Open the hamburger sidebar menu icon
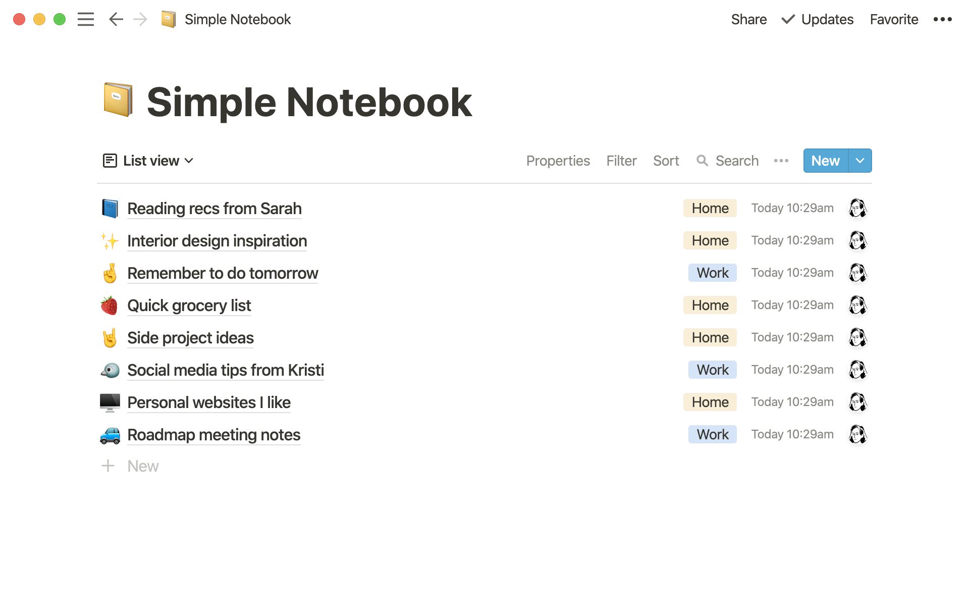Screen dimensions: 969x606 (x=86, y=19)
